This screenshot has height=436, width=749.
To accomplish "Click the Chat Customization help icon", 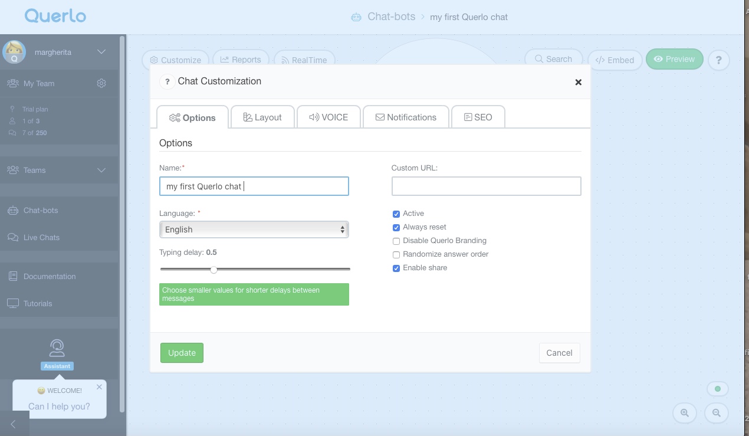I will pyautogui.click(x=167, y=81).
